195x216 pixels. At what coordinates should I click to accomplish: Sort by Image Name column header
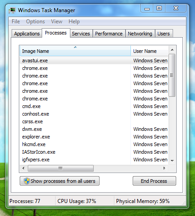pyautogui.click(x=75, y=51)
